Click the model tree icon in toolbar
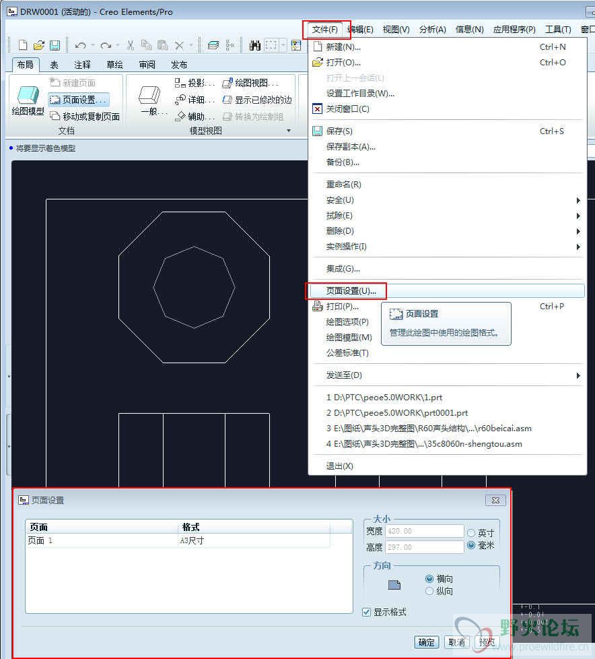This screenshot has height=659, width=595. pyautogui.click(x=230, y=45)
